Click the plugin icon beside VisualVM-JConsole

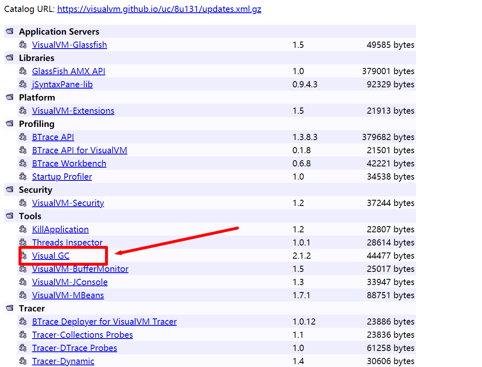[23, 282]
